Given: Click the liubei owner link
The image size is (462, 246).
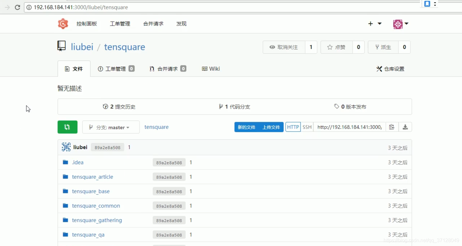Looking at the screenshot, I should coord(82,47).
